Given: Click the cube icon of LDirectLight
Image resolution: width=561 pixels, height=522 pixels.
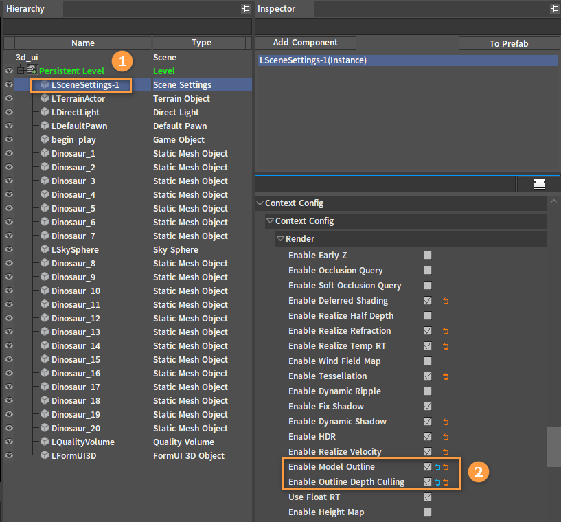Looking at the screenshot, I should coord(45,113).
